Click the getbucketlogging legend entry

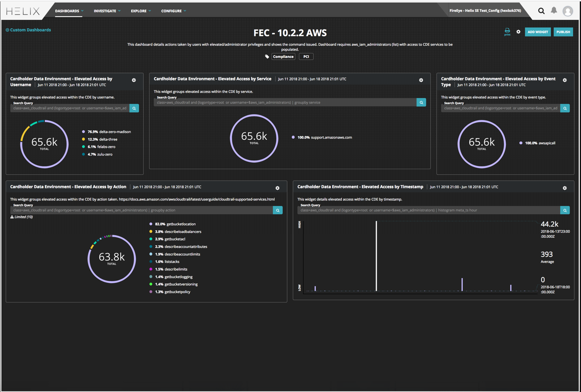tap(172, 277)
